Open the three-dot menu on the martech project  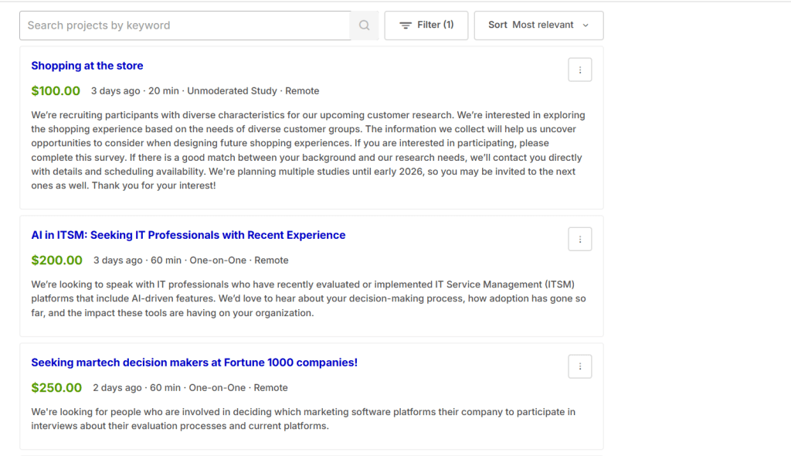(x=579, y=366)
